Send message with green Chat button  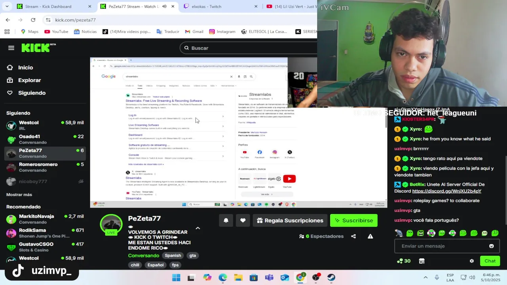[x=490, y=261]
